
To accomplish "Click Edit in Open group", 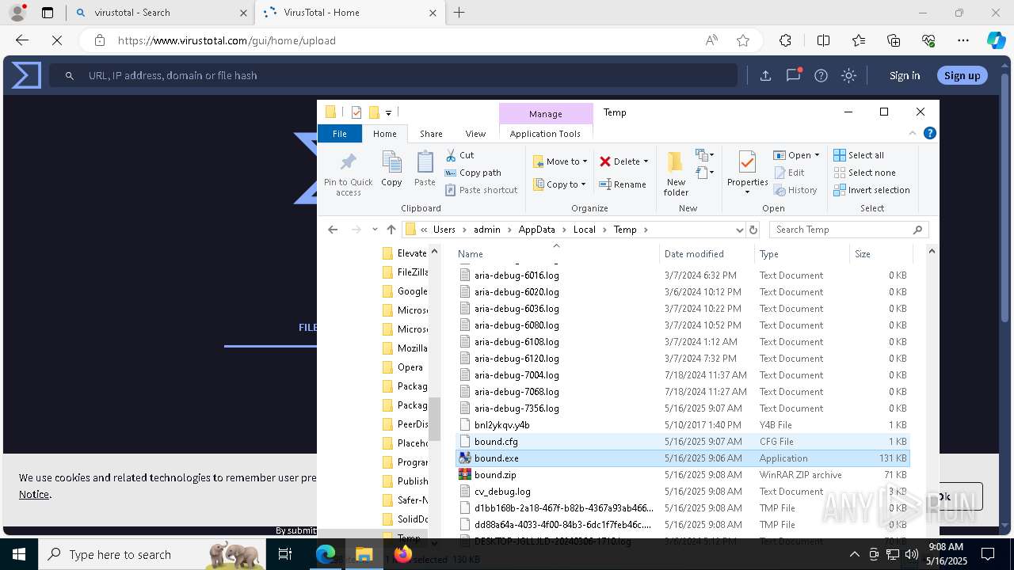I will 789,173.
